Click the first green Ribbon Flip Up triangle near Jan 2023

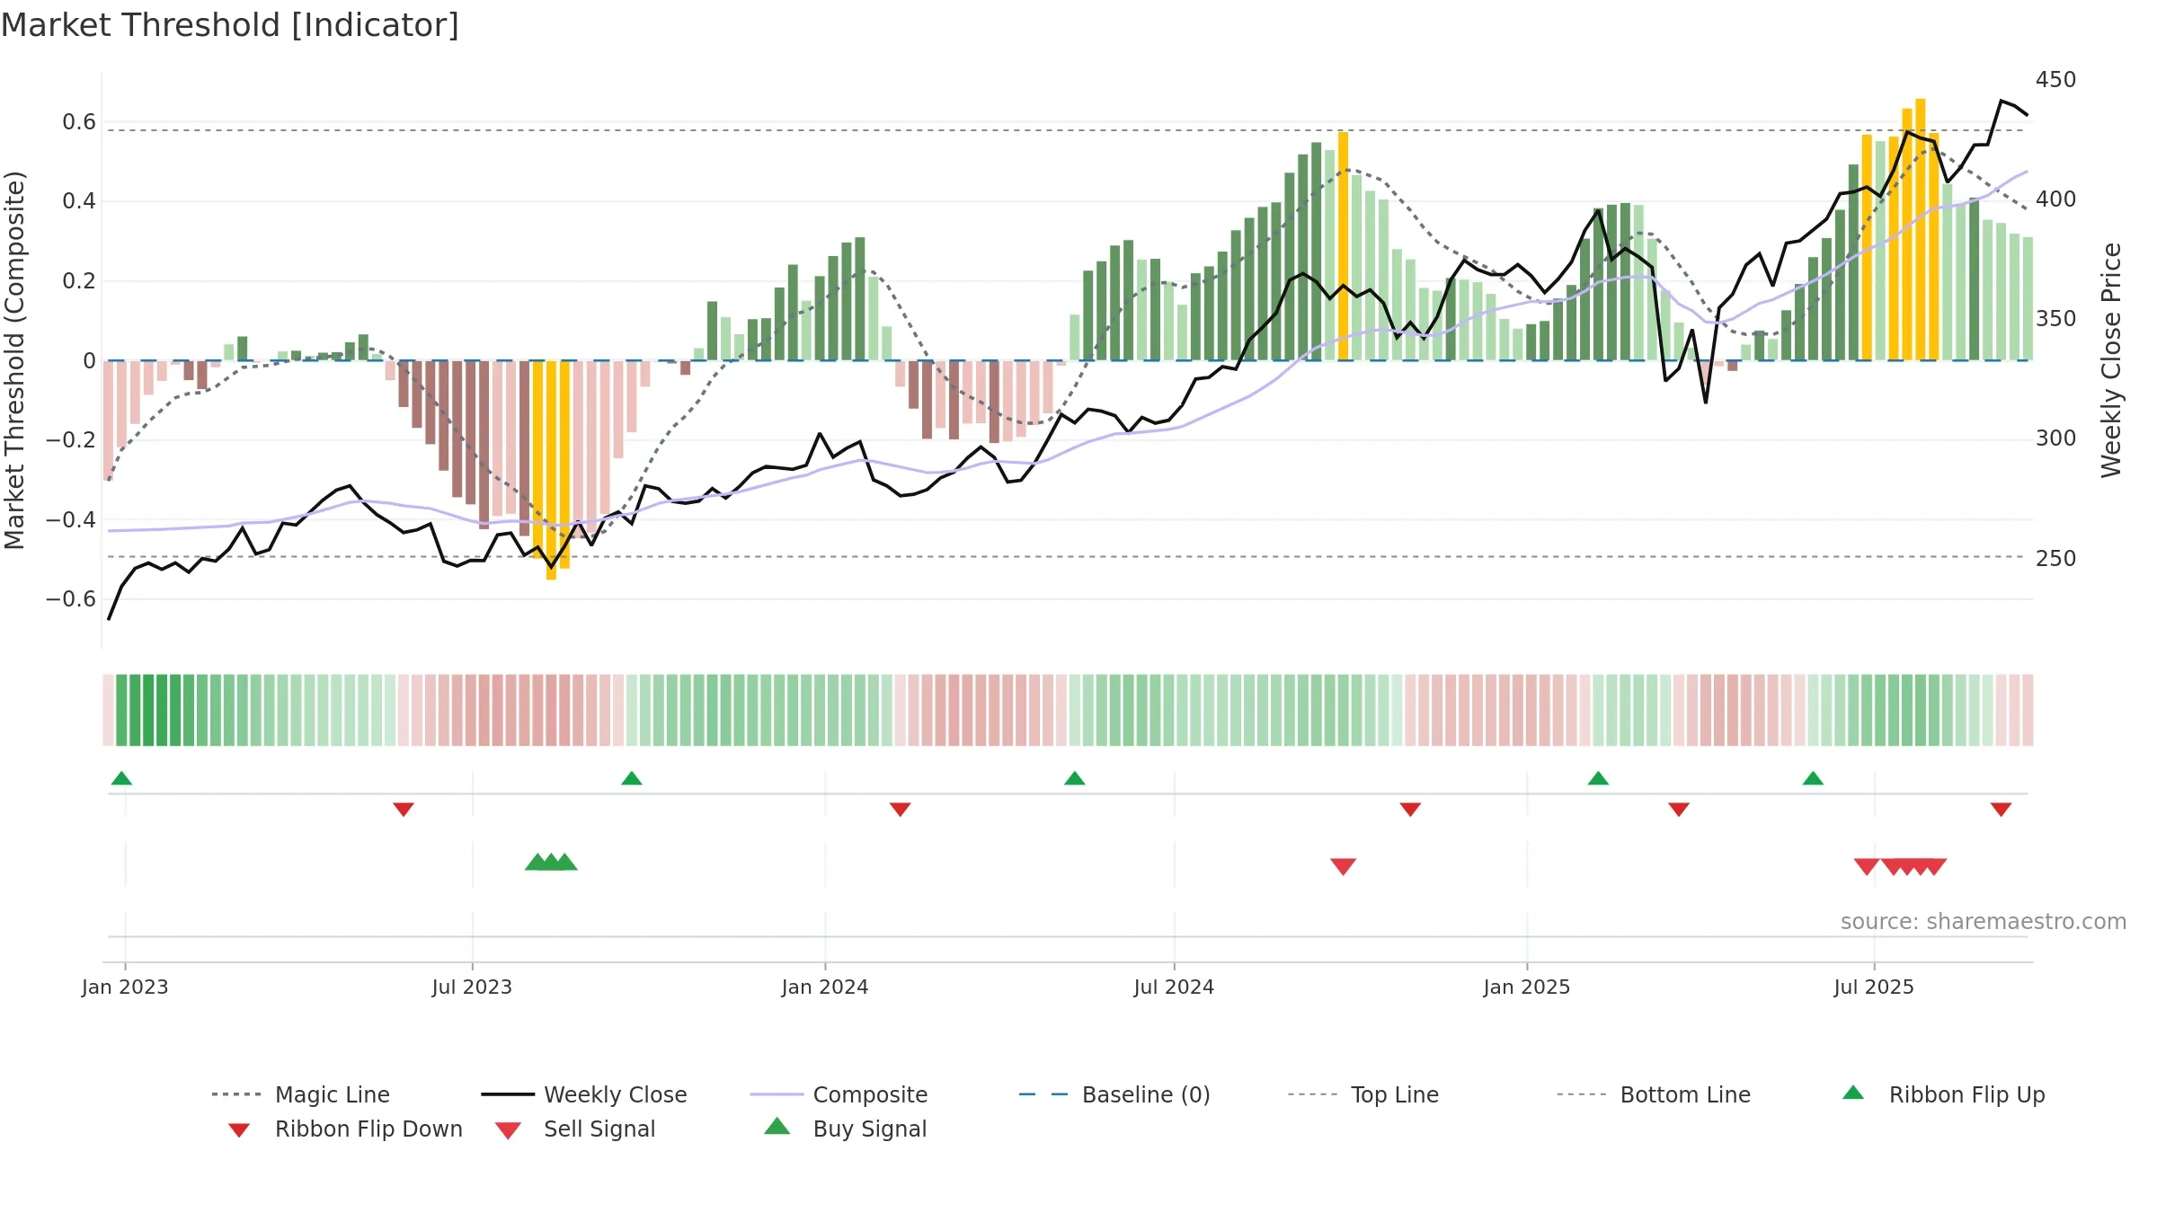(x=121, y=778)
